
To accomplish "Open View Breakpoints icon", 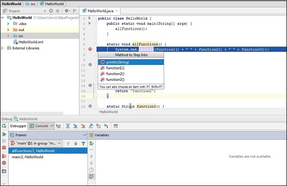I will (x=4, y=156).
